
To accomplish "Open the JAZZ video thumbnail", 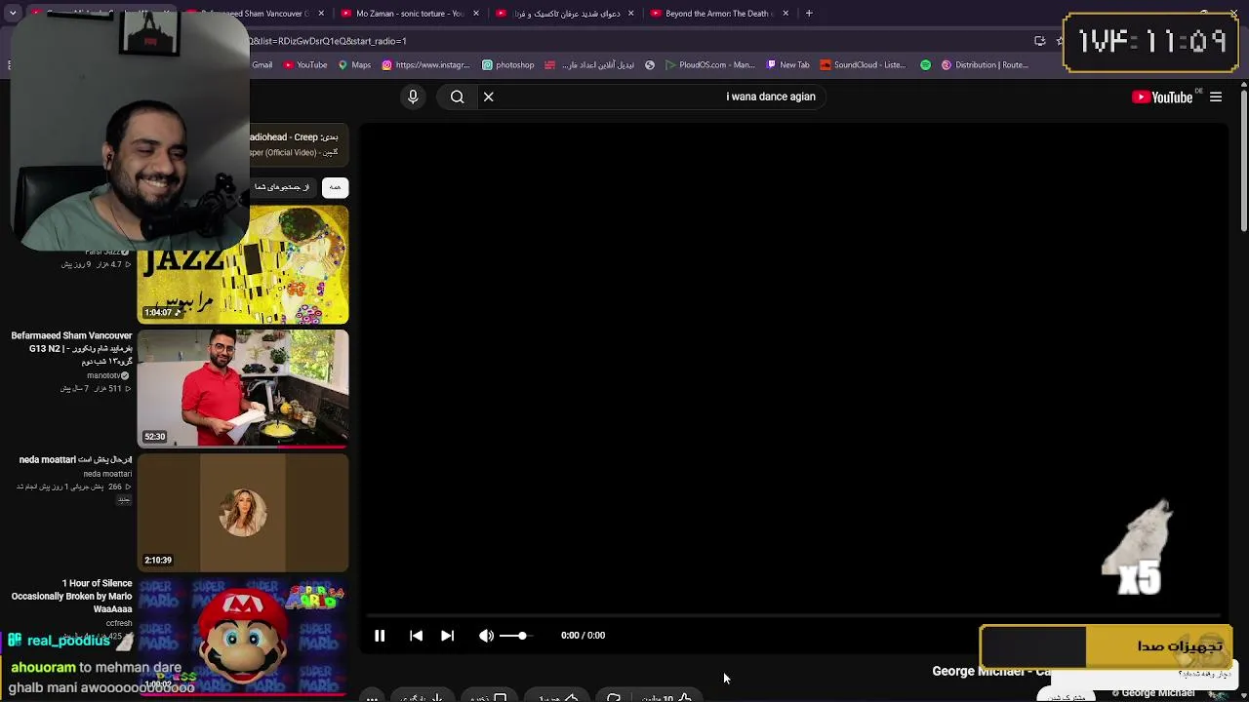I will [243, 263].
